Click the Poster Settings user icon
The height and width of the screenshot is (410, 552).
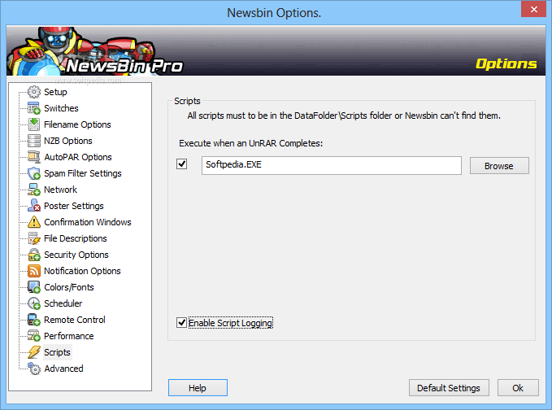pos(34,206)
